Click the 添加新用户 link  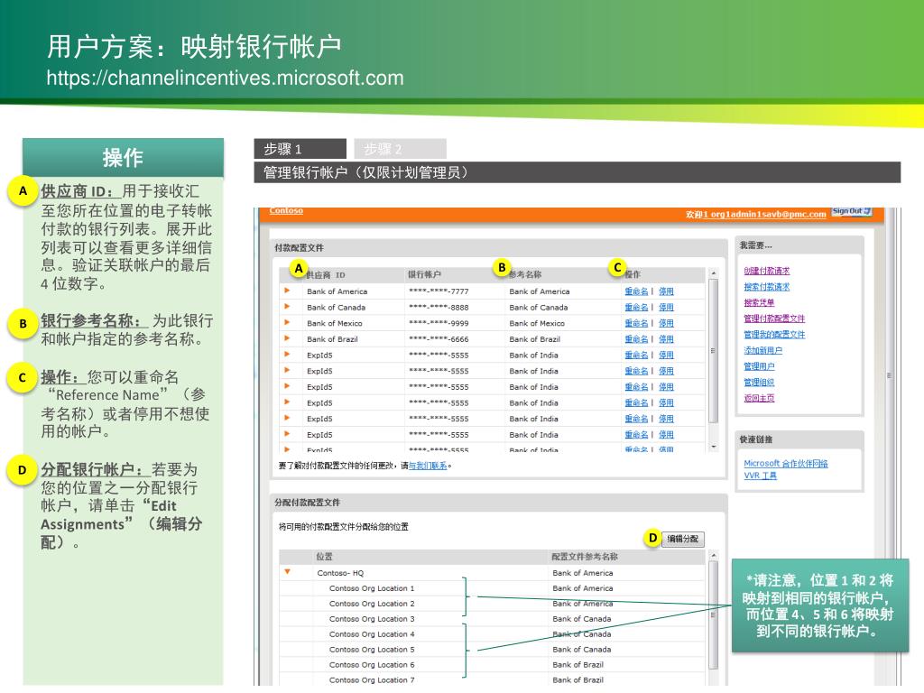pyautogui.click(x=763, y=350)
